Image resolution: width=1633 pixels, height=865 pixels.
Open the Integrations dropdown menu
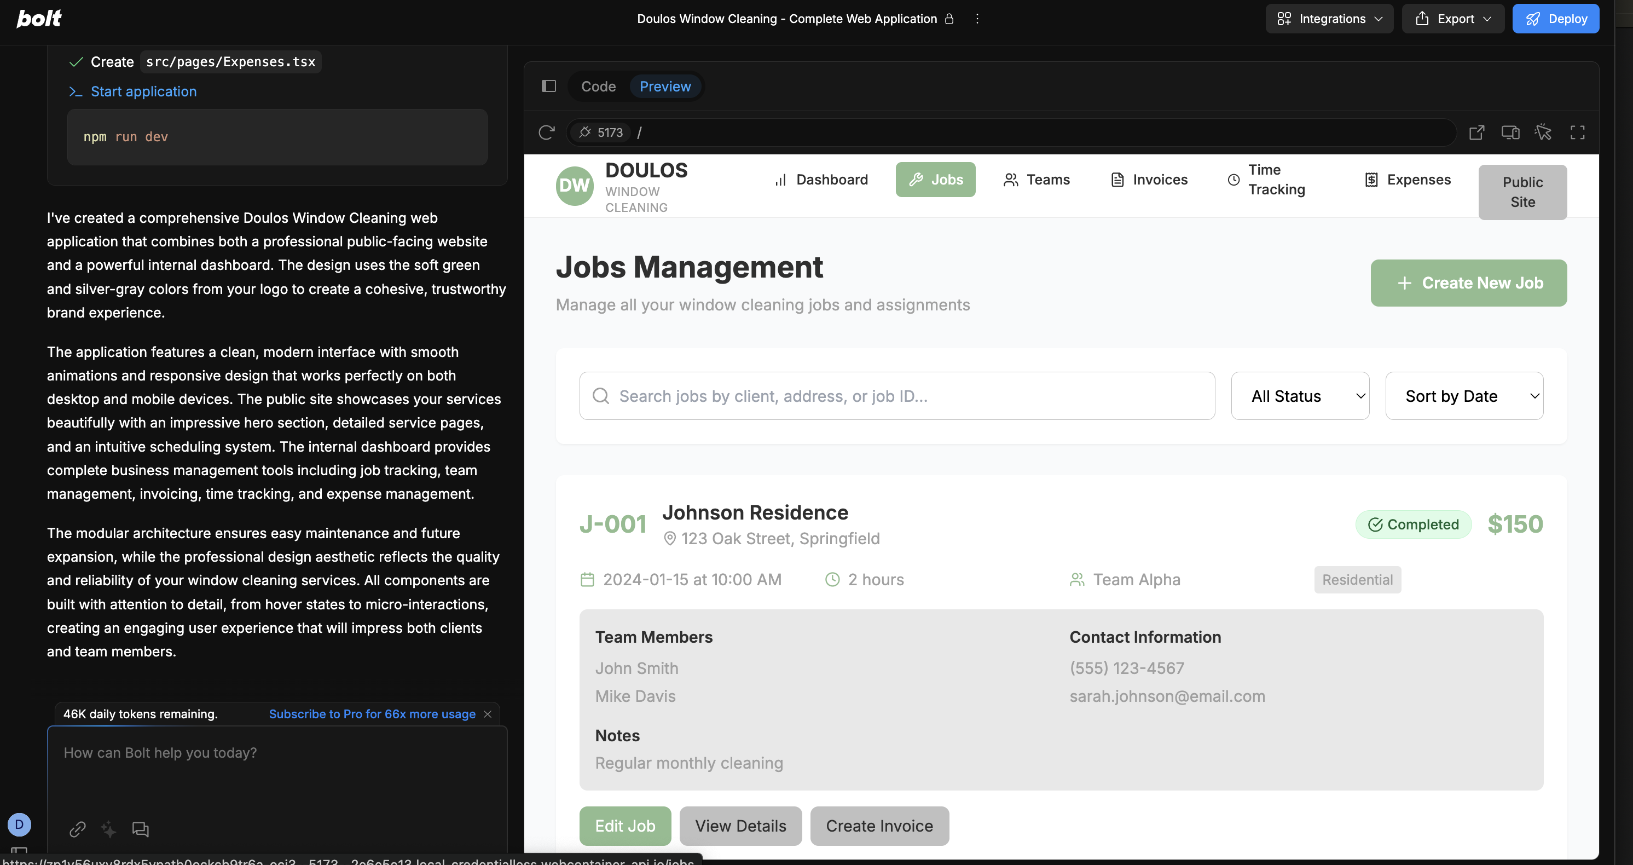tap(1329, 19)
